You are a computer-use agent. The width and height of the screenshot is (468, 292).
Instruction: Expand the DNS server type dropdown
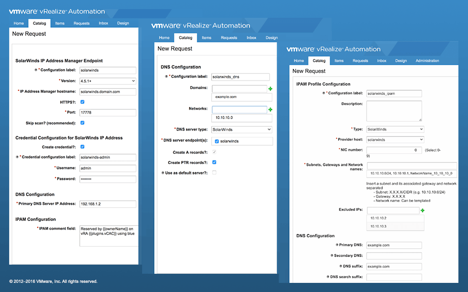[x=241, y=129]
